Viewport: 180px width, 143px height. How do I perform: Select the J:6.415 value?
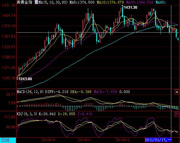point(85,114)
